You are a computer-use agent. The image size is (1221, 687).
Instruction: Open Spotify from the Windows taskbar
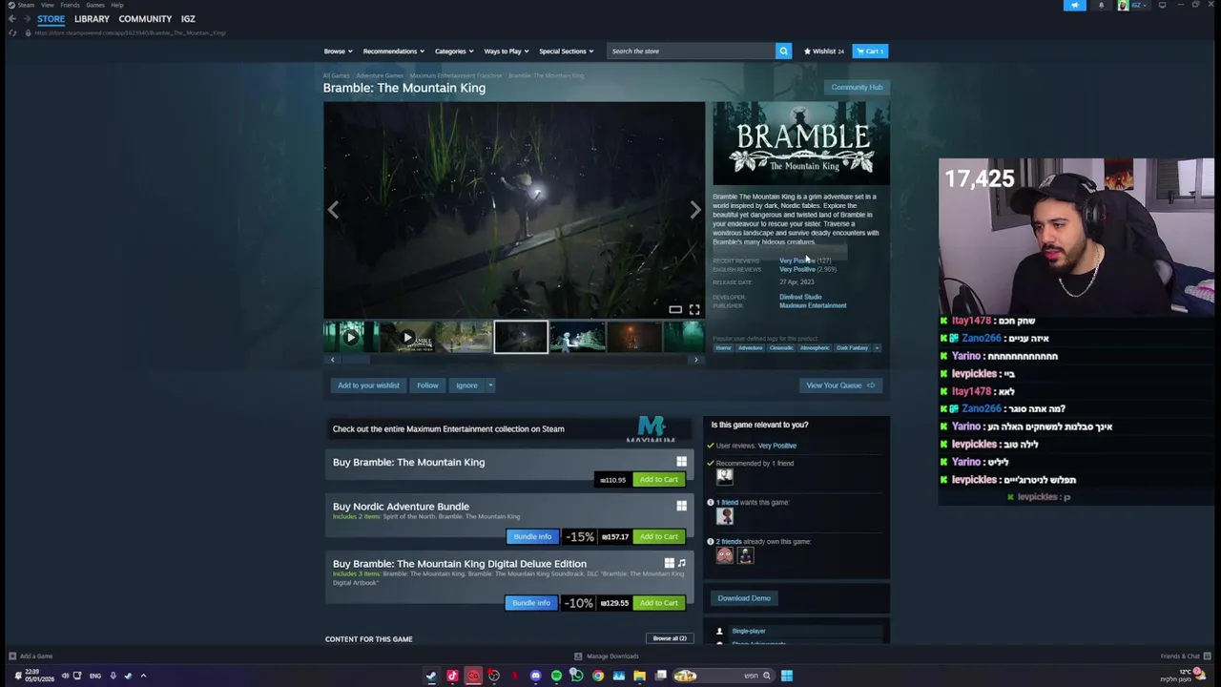[x=556, y=676]
